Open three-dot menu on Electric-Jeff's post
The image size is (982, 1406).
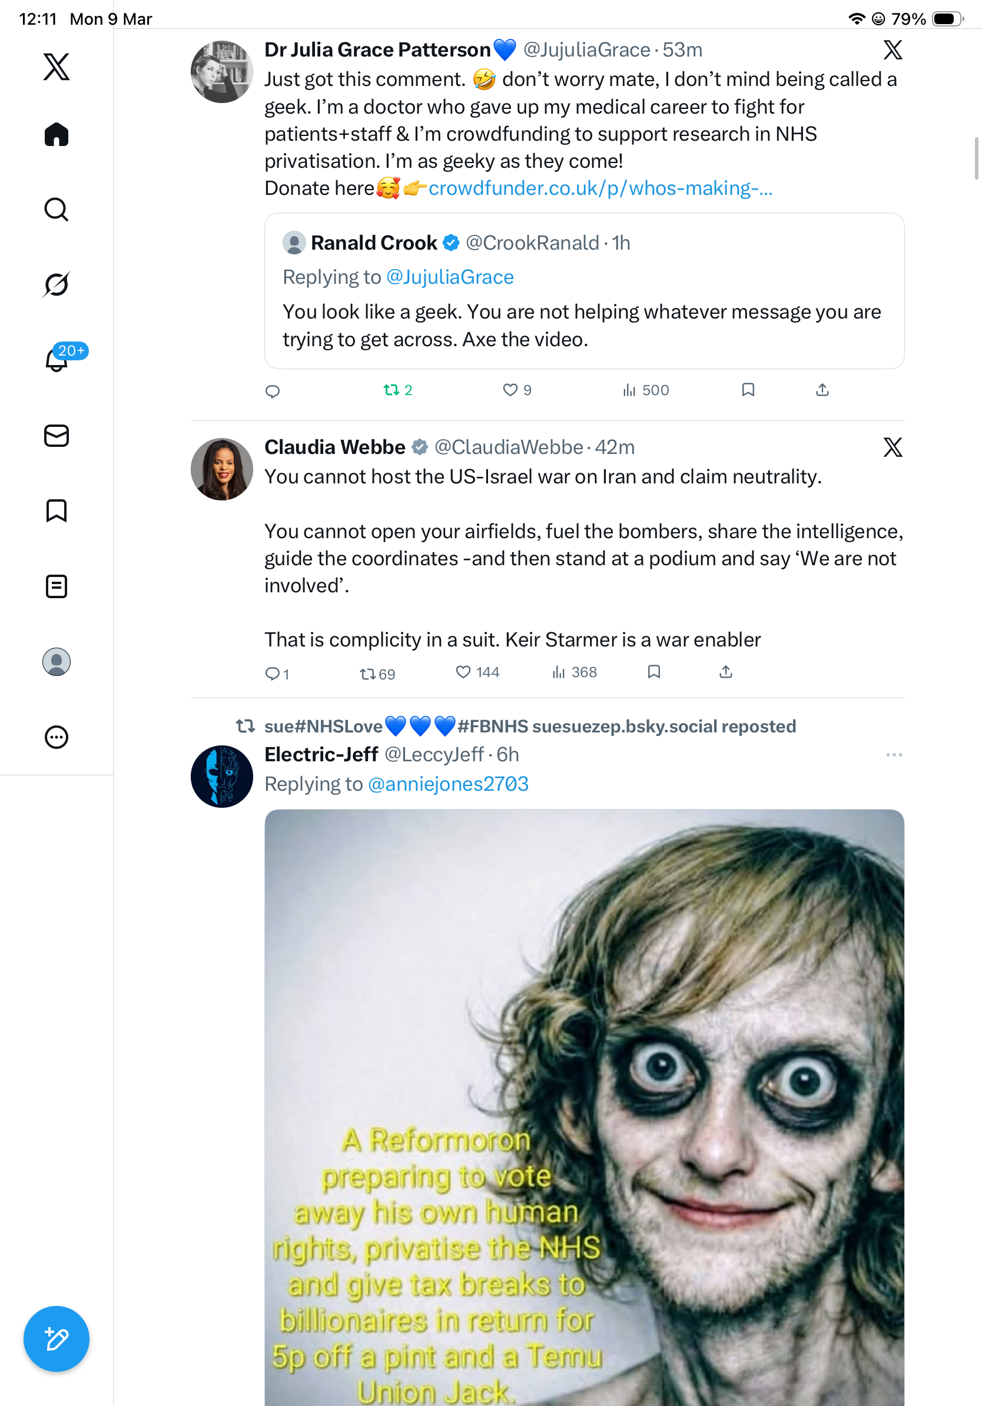point(894,755)
